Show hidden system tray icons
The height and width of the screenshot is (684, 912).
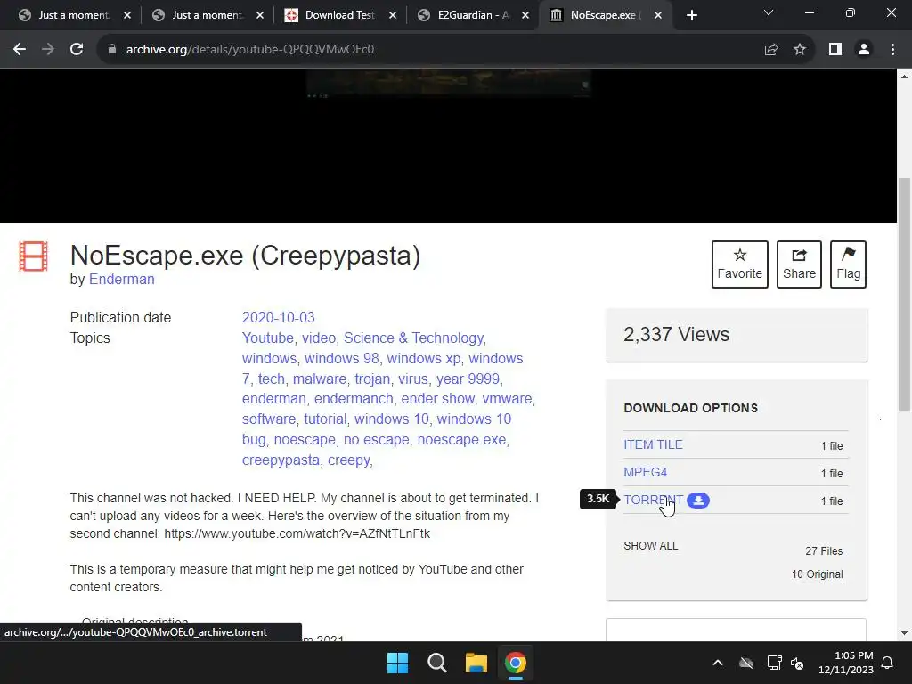click(718, 663)
